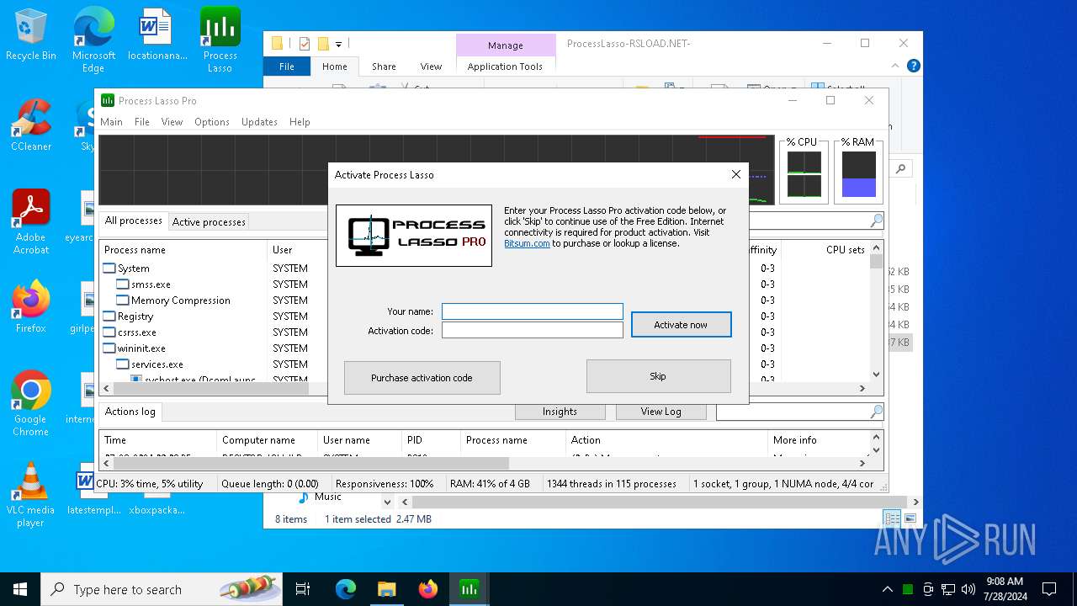Screen dimensions: 1077x606
Task: Select the Adobe Acrobat desktop icon
Action: coord(31,221)
